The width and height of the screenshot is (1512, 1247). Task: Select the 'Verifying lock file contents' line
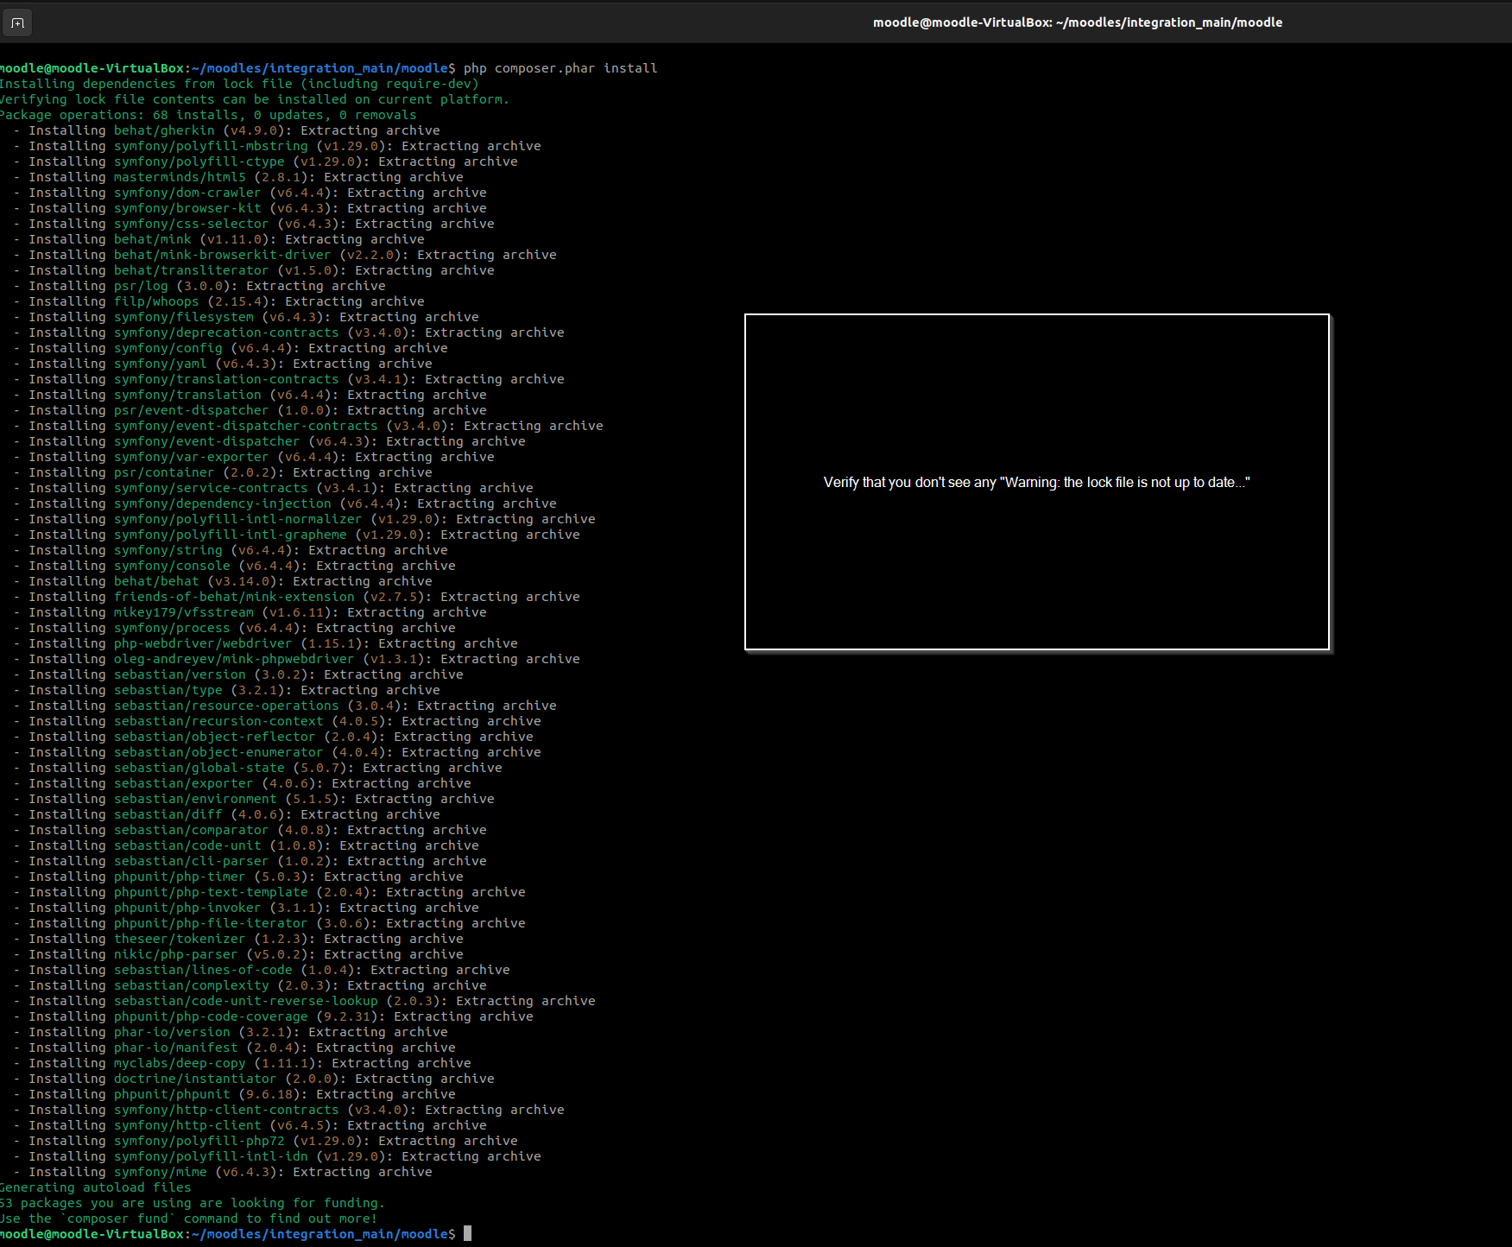(x=254, y=99)
